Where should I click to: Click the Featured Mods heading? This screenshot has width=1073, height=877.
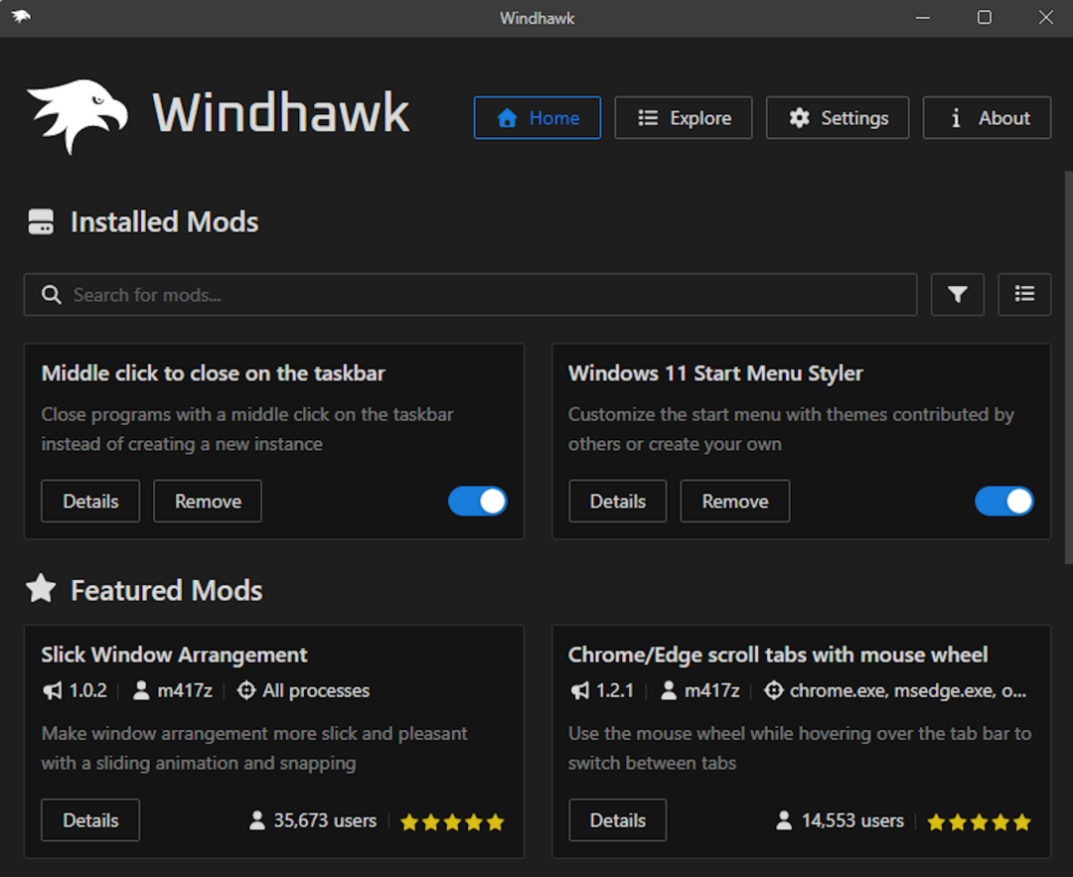167,590
